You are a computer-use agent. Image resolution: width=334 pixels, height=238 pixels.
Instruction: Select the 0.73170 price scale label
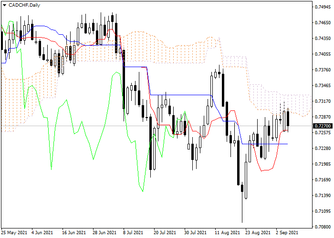pyautogui.click(x=323, y=101)
